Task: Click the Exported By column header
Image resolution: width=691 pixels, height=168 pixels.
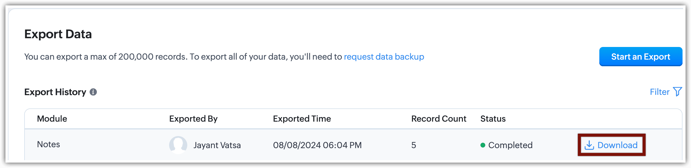Action: pyautogui.click(x=193, y=119)
